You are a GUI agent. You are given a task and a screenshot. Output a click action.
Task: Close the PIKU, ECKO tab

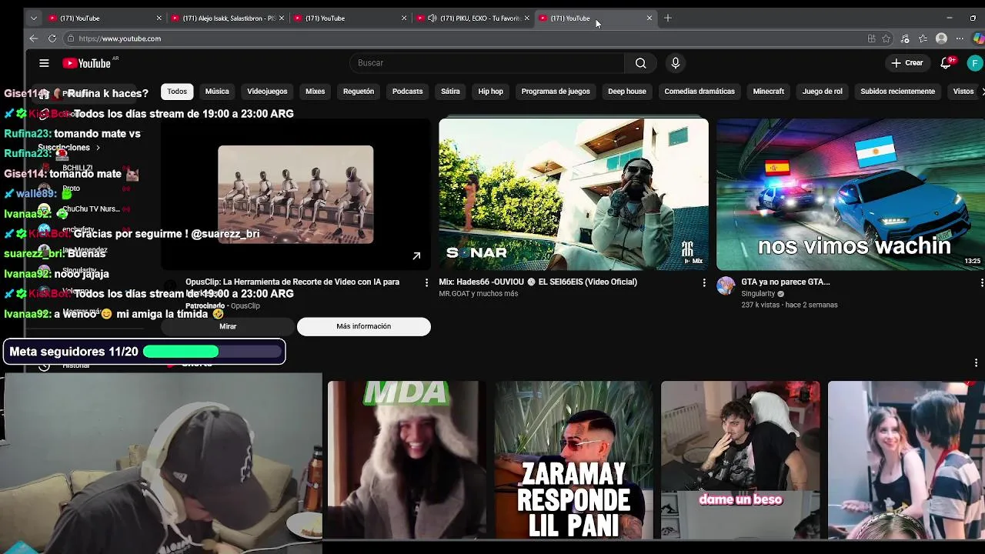coord(526,18)
